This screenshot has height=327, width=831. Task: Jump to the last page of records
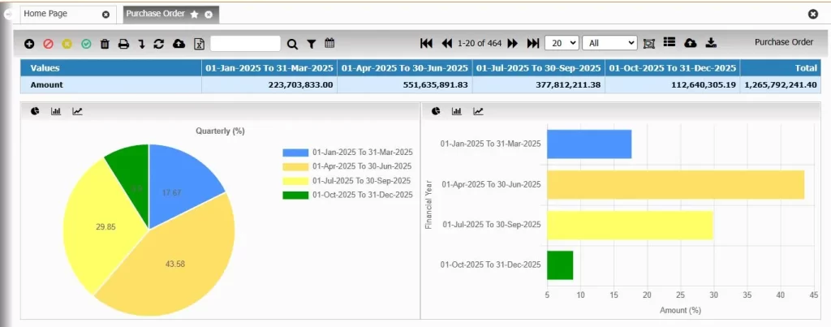click(533, 43)
